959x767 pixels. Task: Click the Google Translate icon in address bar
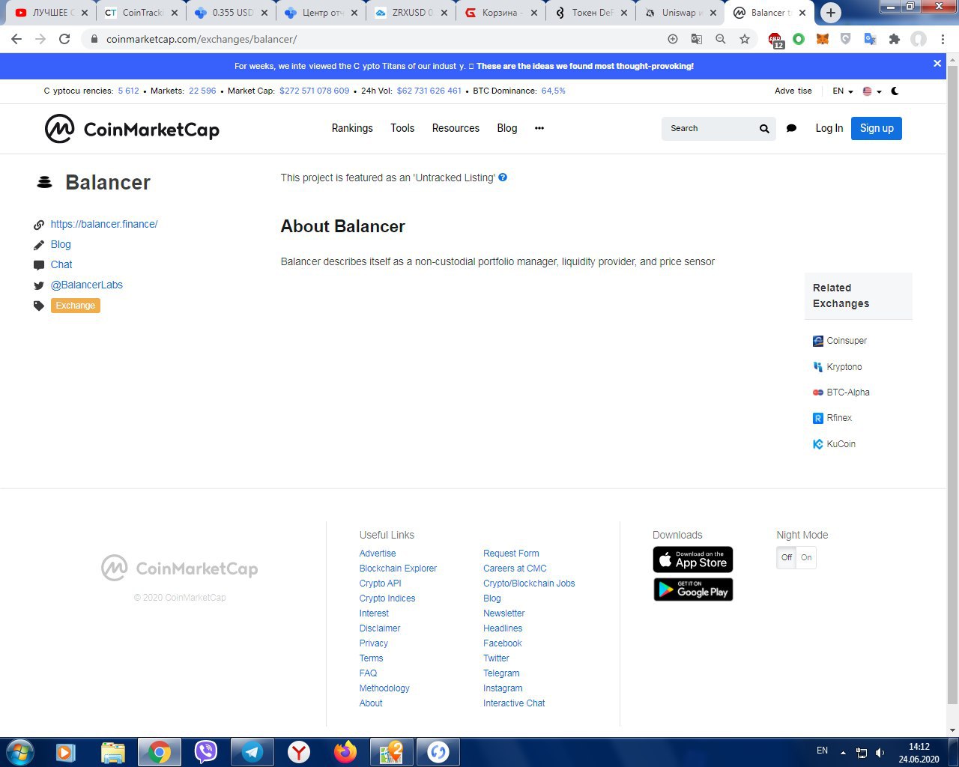tap(697, 39)
